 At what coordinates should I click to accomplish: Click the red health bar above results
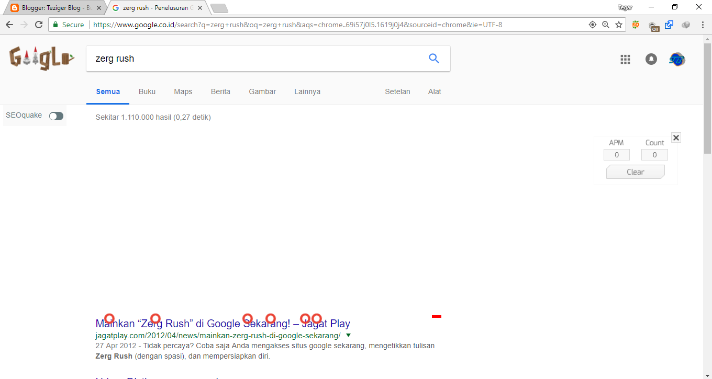(x=437, y=316)
